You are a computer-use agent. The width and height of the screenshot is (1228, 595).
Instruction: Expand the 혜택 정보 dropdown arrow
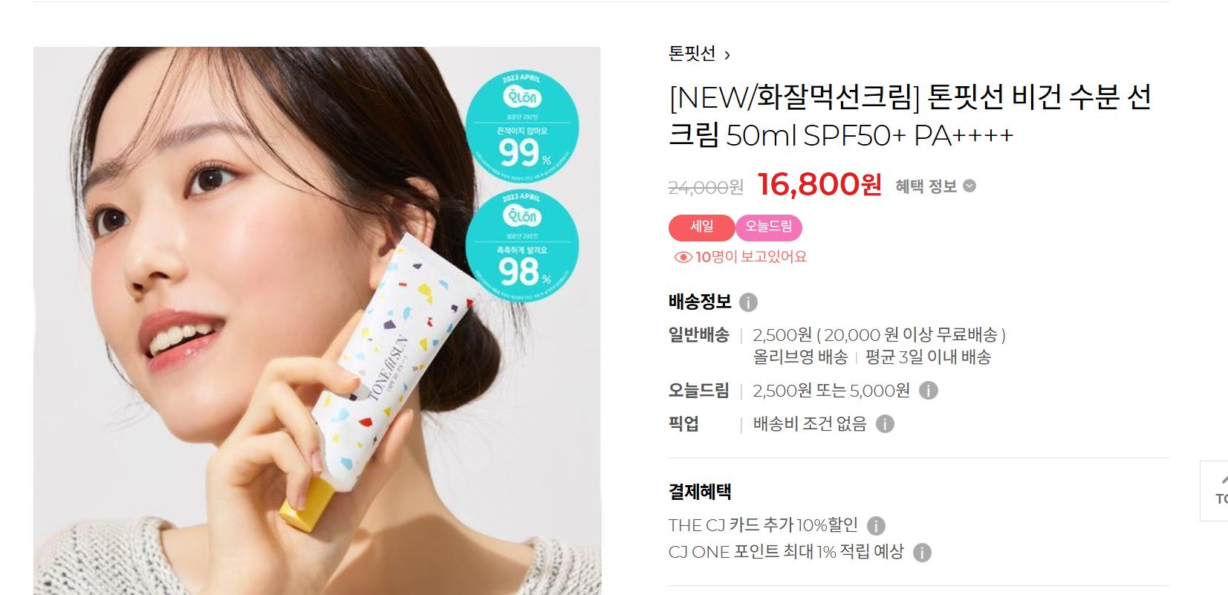point(969,186)
